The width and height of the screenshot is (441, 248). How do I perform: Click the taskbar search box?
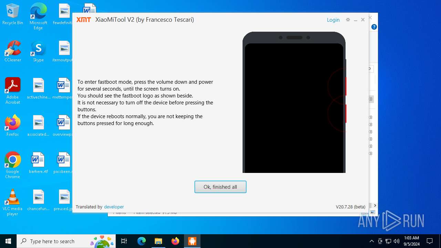(67, 241)
